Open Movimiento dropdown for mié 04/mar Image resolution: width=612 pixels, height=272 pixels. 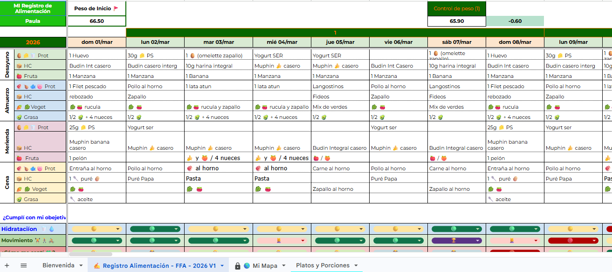303,241
